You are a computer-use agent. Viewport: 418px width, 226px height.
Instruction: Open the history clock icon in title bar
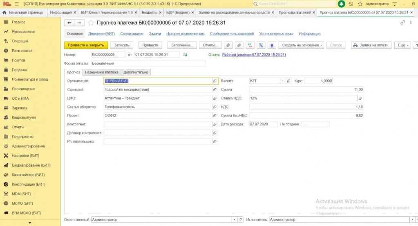click(x=351, y=4)
